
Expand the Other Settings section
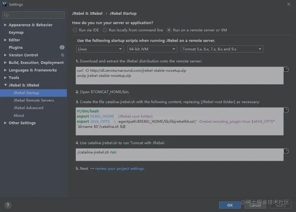pyautogui.click(x=5, y=123)
